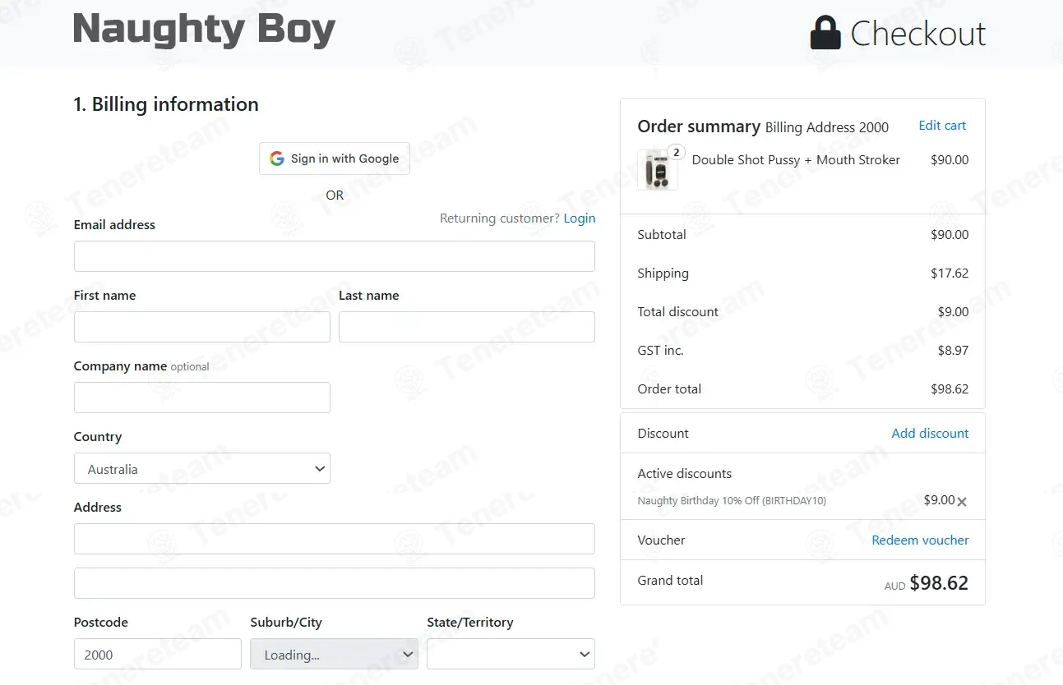Image resolution: width=1063 pixels, height=685 pixels.
Task: Click the Naughty Birthday 10% Off text
Action: pyautogui.click(x=732, y=501)
